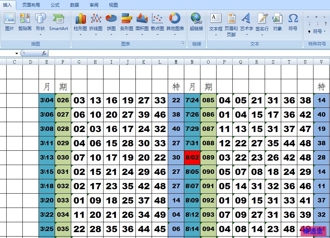
Task: Switch to the 数据 tab
Action: (75, 5)
